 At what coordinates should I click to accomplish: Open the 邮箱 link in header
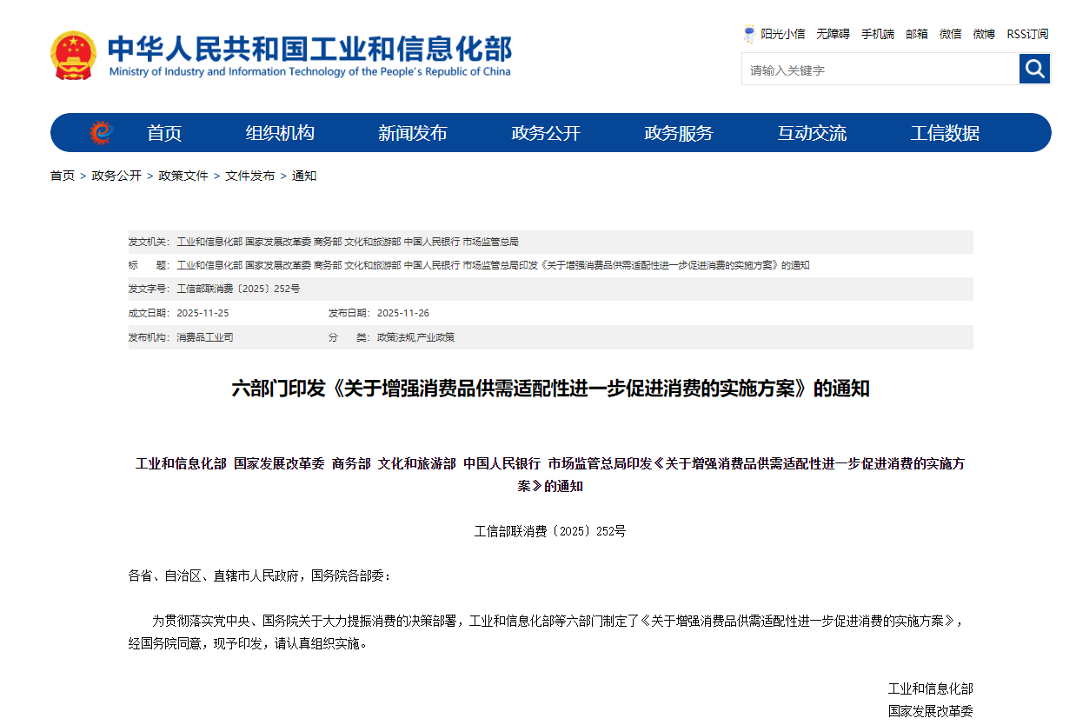[x=917, y=34]
